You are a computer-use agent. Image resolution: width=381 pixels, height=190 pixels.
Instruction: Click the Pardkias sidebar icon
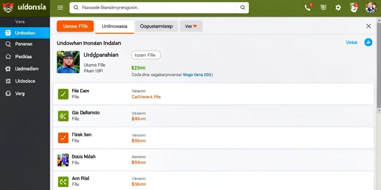8,57
